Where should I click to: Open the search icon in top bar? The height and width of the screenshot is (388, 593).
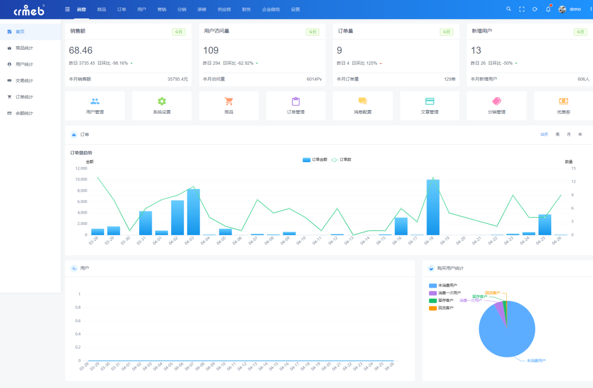(509, 9)
